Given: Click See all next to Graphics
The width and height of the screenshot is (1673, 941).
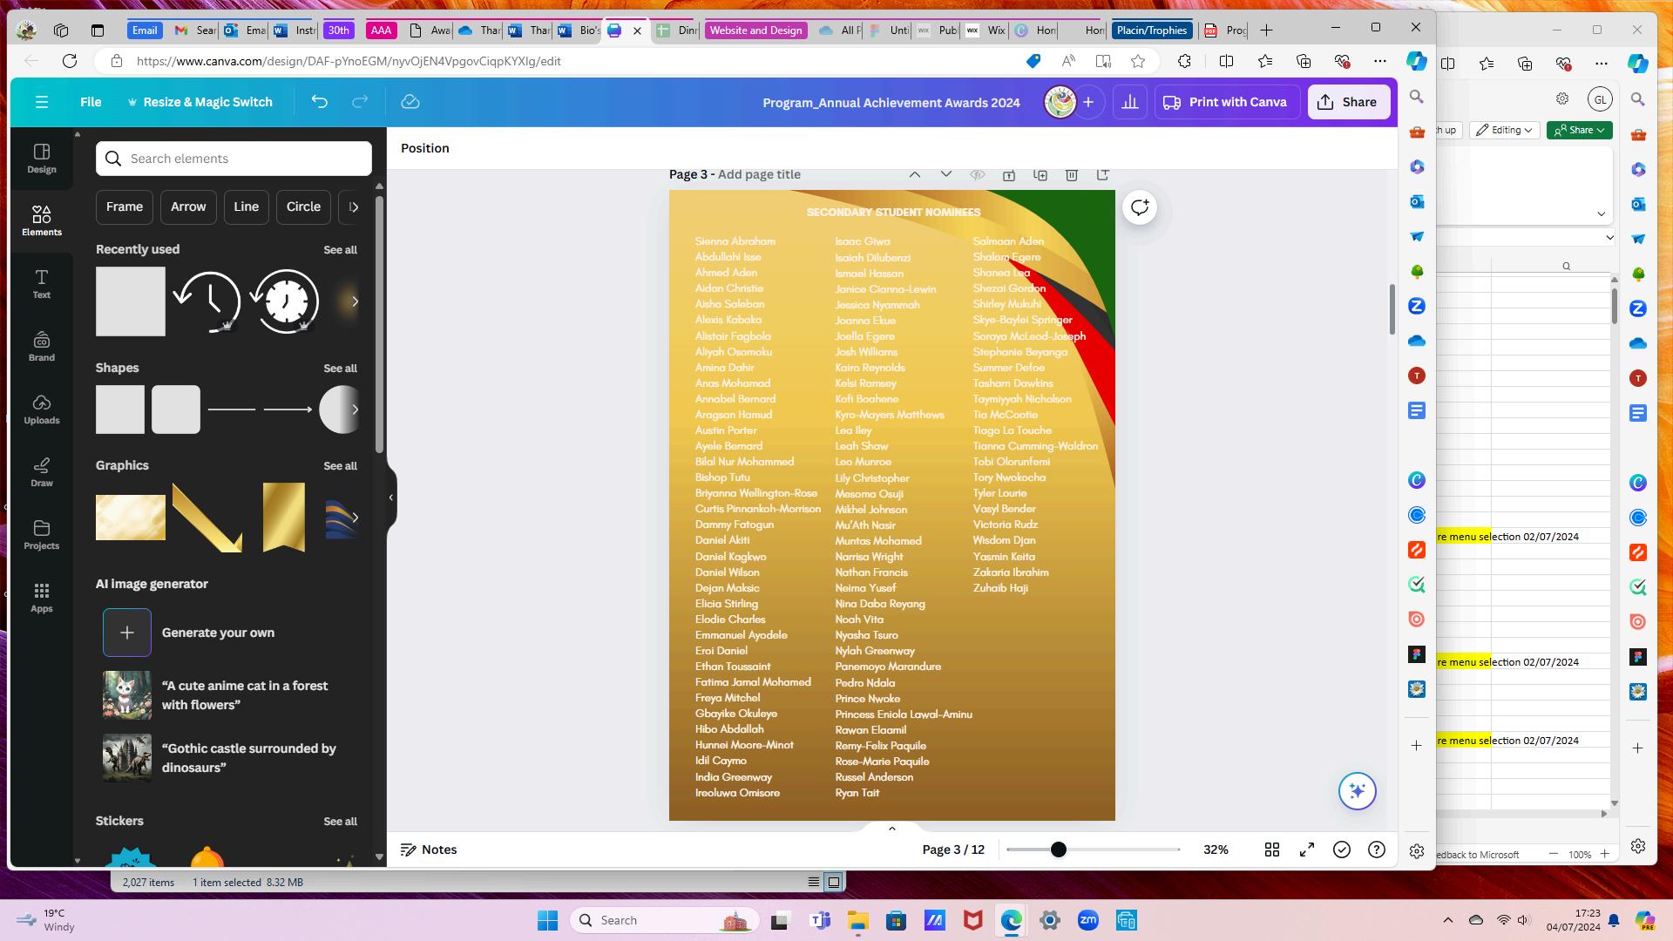Looking at the screenshot, I should (340, 466).
